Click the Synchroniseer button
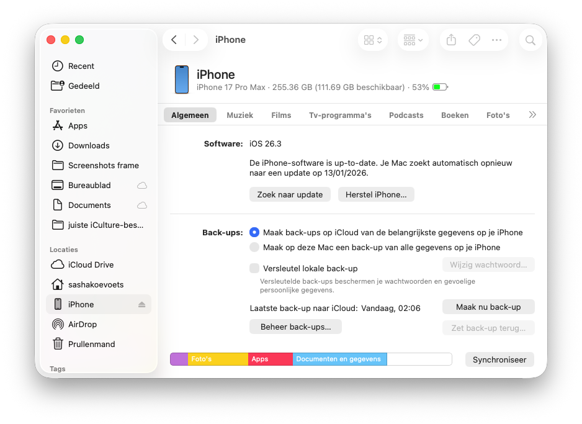Screen dimensions: 582x424 [x=499, y=359]
